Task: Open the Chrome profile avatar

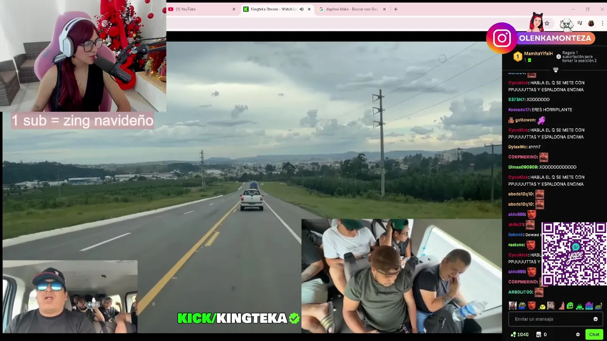Action: click(x=591, y=23)
